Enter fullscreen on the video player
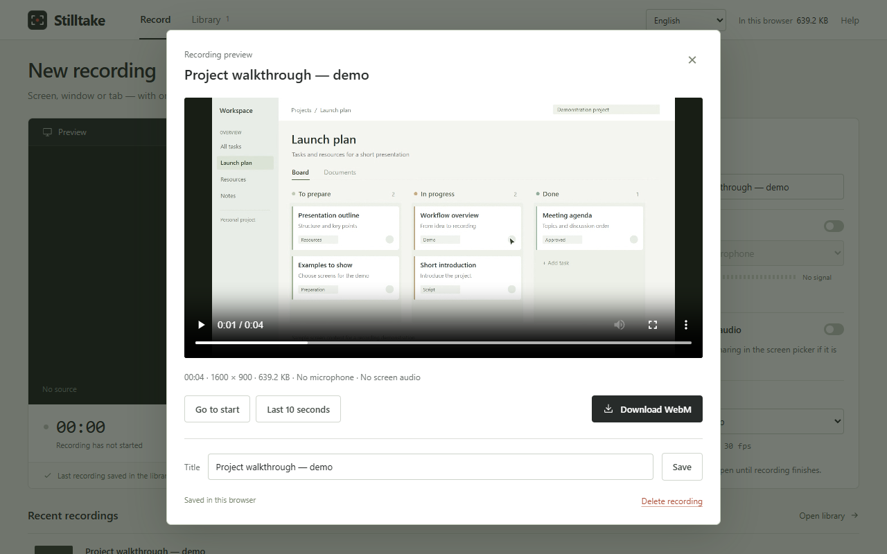Image resolution: width=887 pixels, height=554 pixels. (653, 325)
